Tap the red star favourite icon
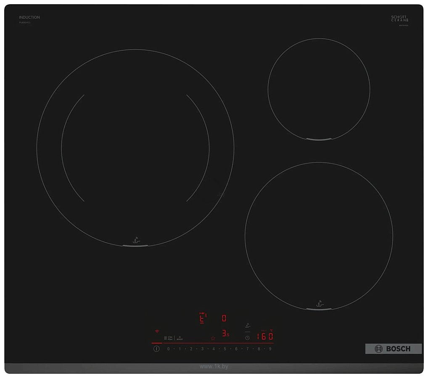Viewport: 428px width, 378px height. [x=213, y=338]
